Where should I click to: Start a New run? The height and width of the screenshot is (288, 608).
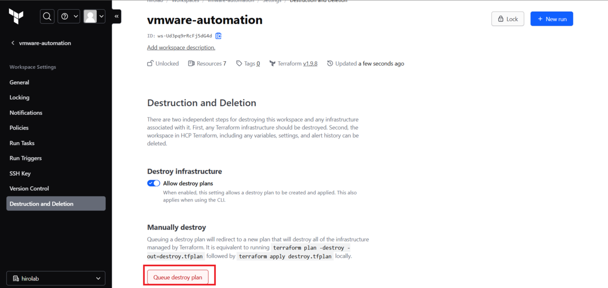[552, 19]
